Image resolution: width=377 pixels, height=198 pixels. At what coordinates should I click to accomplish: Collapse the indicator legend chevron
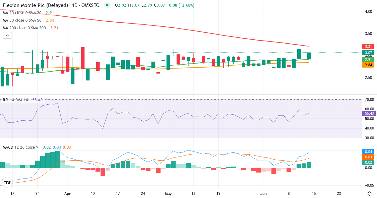(x=7, y=36)
